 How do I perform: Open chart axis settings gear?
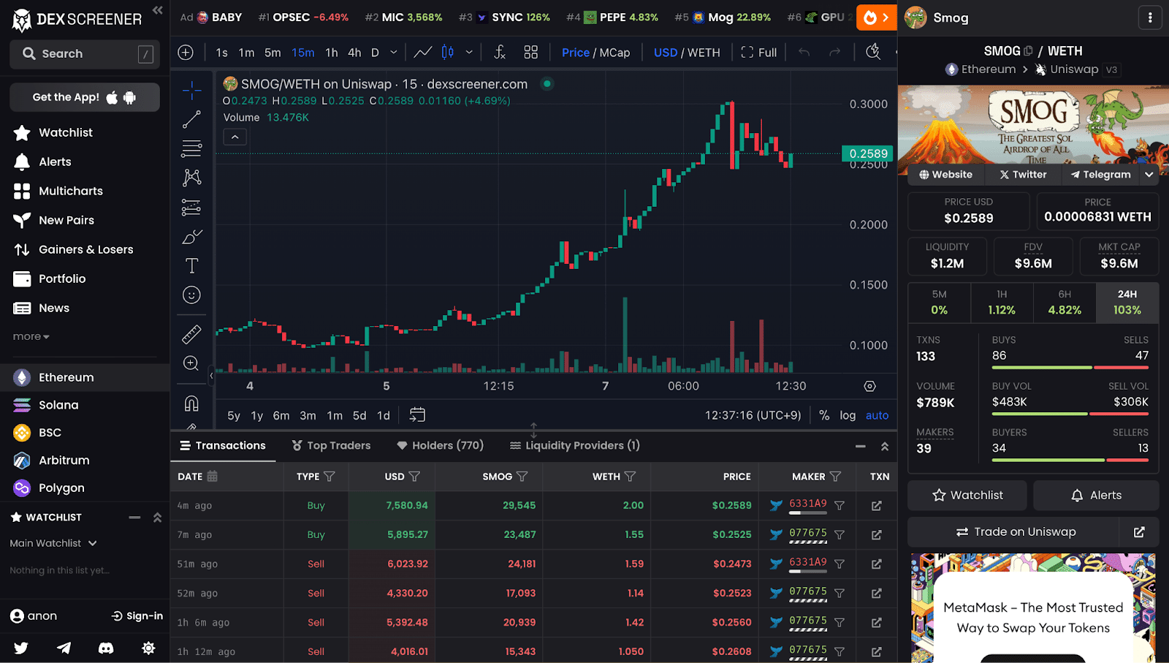coord(869,386)
